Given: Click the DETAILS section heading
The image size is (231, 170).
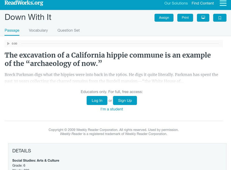Looking at the screenshot, I should 22,151.
